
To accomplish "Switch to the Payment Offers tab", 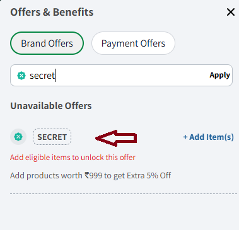I will click(133, 43).
